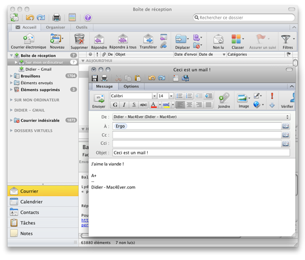Click the Redo arrow in Outlook main toolbar
This screenshot has height=260, width=305.
[x=41, y=18]
